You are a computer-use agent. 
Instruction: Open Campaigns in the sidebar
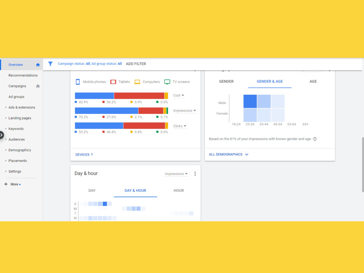(17, 86)
